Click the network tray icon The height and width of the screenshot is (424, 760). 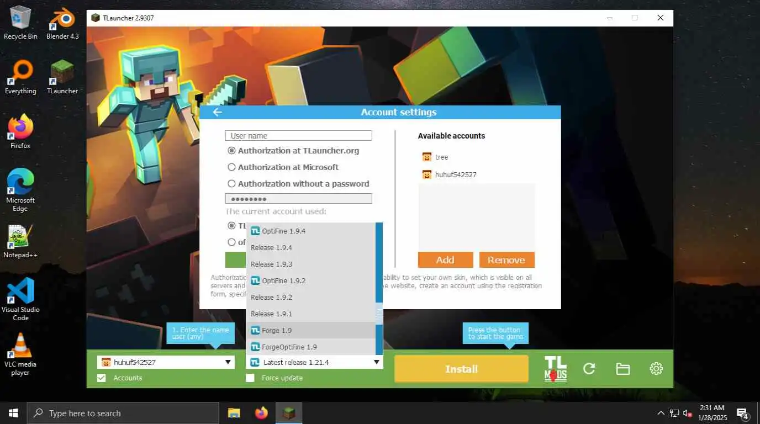point(674,413)
